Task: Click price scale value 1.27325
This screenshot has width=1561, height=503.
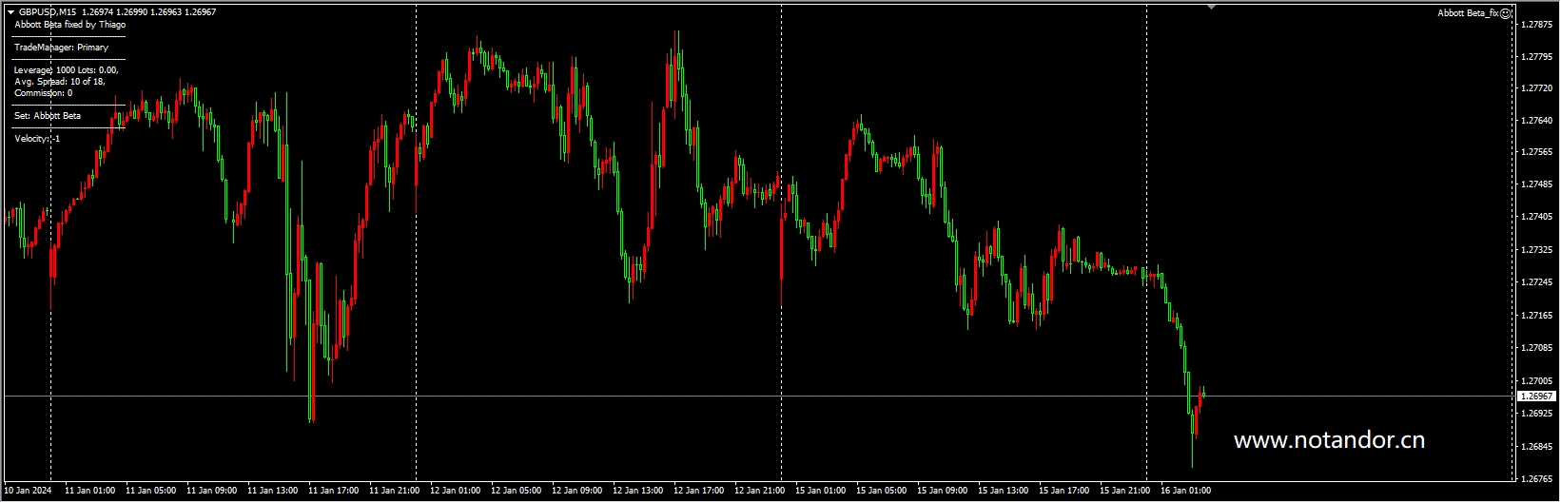Action: [x=1537, y=250]
